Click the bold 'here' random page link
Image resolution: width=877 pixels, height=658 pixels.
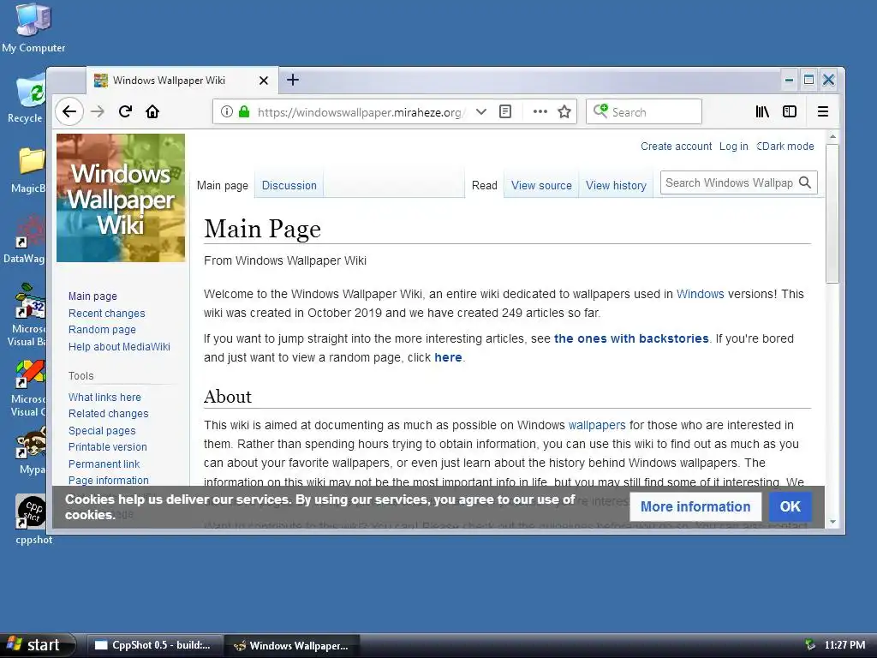click(x=448, y=357)
